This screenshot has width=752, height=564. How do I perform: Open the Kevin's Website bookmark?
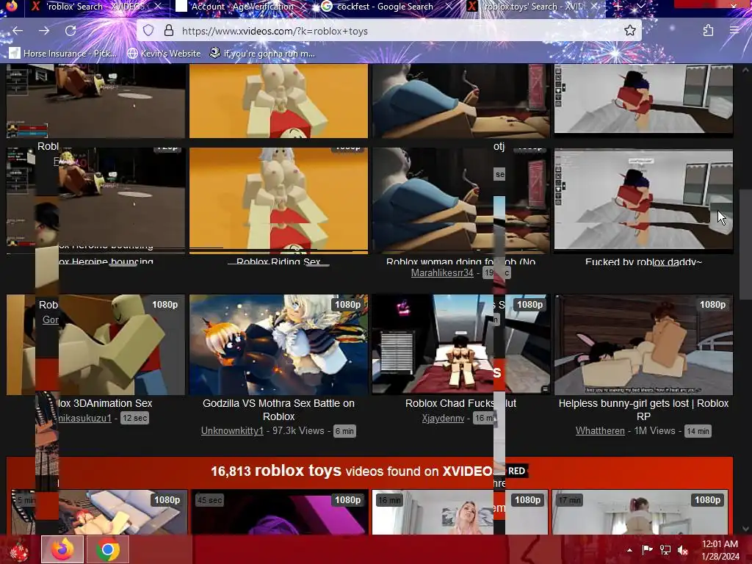(x=164, y=53)
